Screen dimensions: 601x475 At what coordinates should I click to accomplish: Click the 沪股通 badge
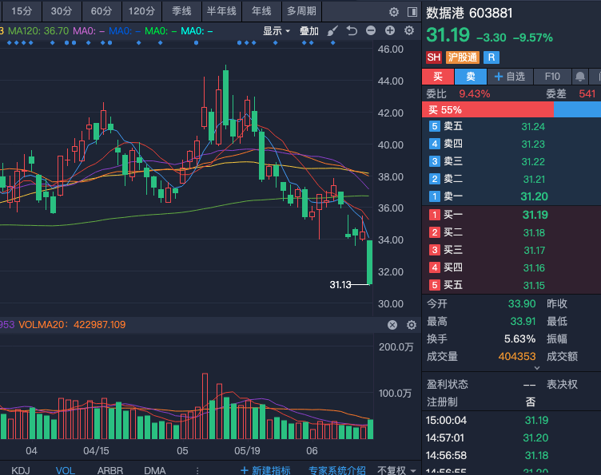click(x=462, y=57)
